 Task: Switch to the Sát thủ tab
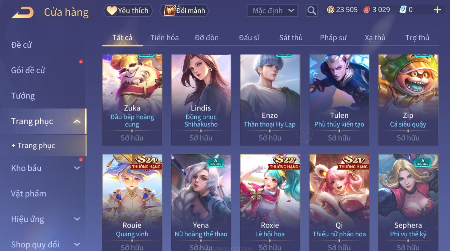coord(291,38)
